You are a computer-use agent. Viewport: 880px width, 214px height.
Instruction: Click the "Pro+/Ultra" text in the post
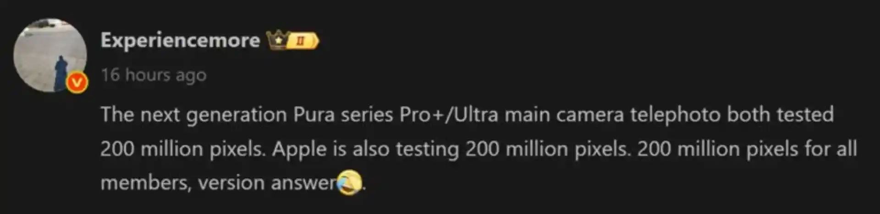449,114
